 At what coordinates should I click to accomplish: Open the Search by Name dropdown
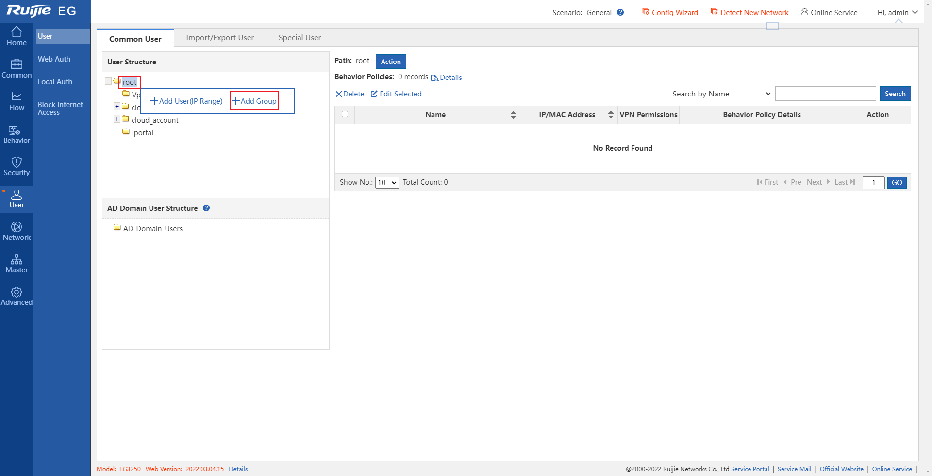coord(721,94)
